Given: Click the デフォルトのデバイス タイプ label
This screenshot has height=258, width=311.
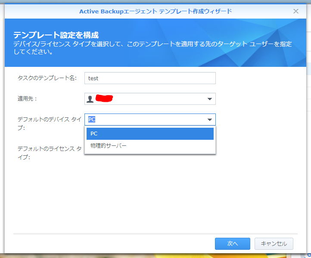Looking at the screenshot, I should [x=50, y=123].
